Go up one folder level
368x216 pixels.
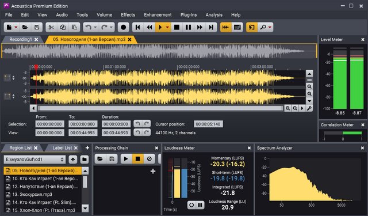click(x=73, y=160)
